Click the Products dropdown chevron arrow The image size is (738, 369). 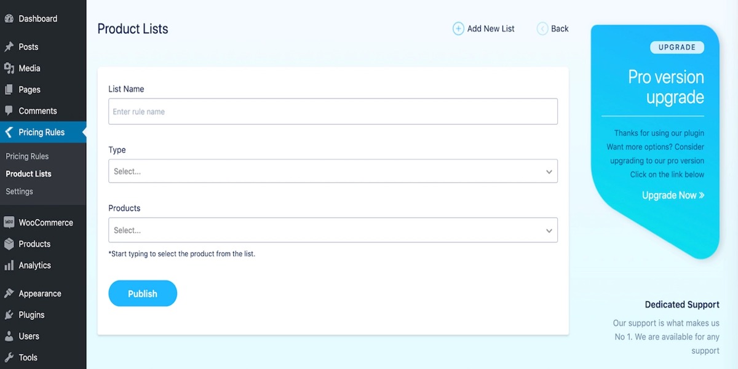coord(549,231)
